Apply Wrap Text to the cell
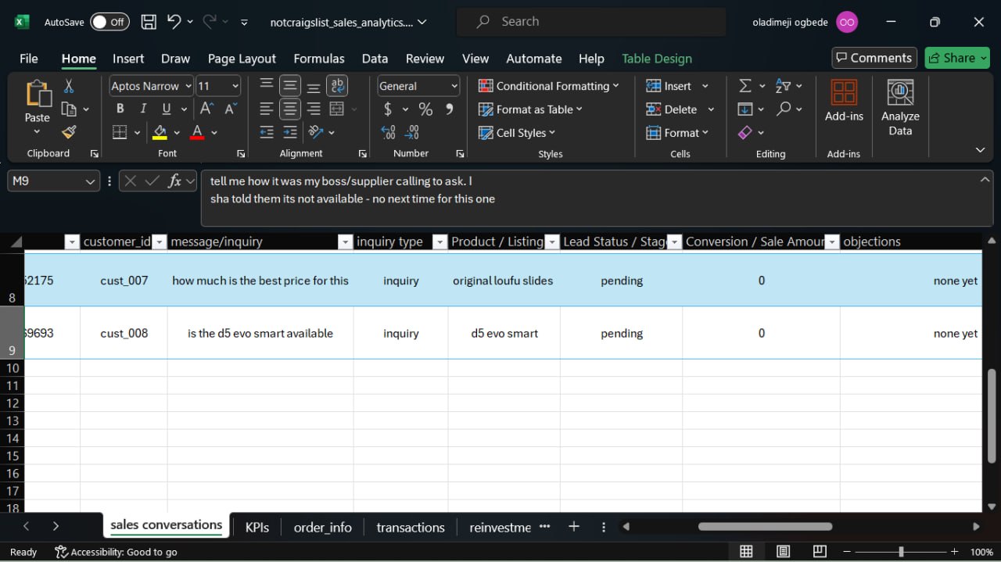 point(337,86)
